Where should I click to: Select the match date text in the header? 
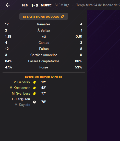tap(98, 5)
